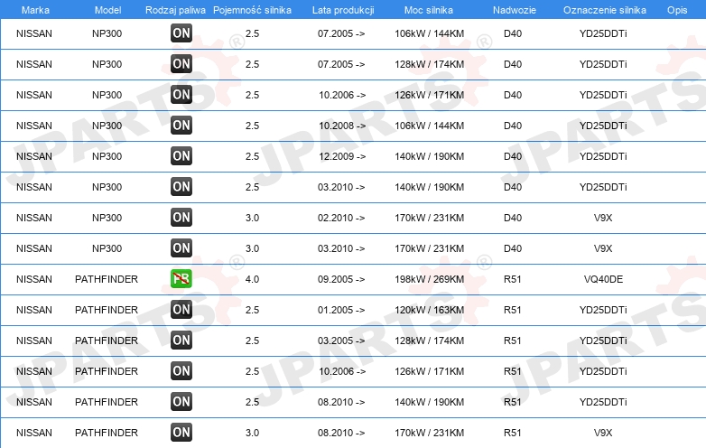Viewport: 706px width, 448px height.
Task: Click the ON diesel icon in the NP300 02.2010 row
Action: (x=181, y=218)
